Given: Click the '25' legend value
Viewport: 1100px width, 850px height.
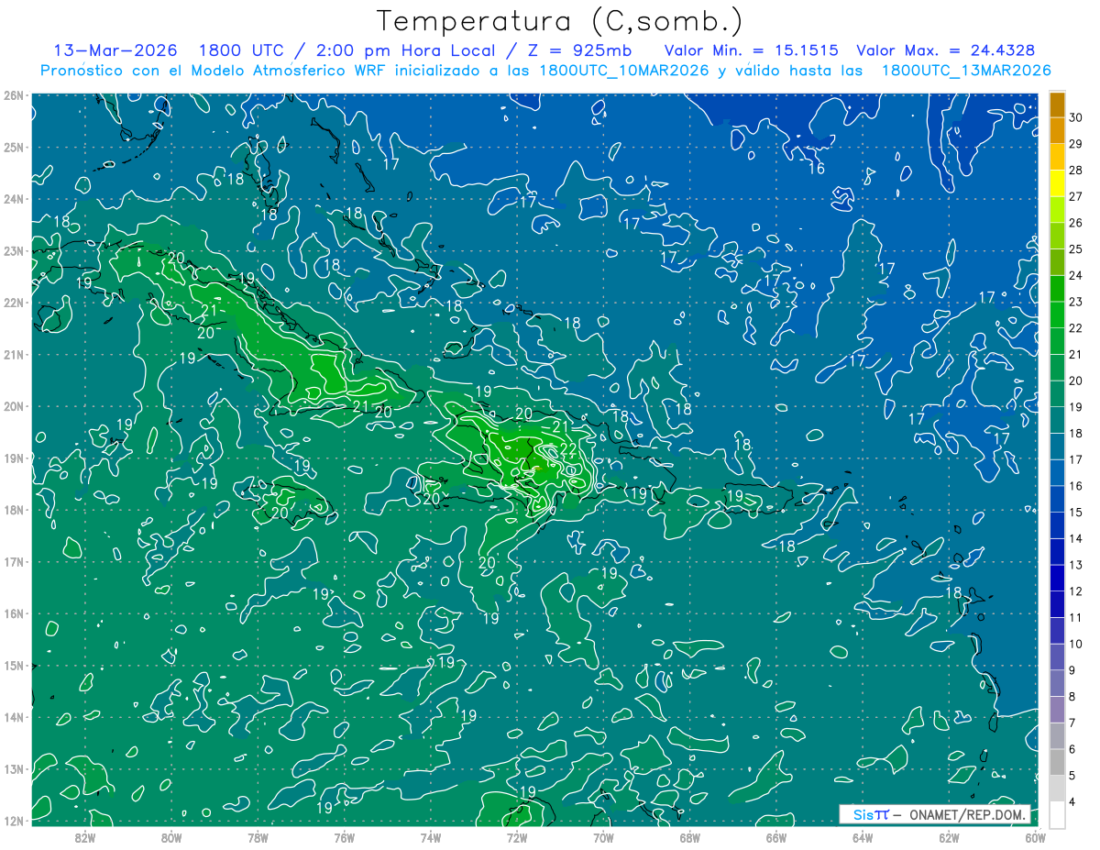Looking at the screenshot, I should [1076, 249].
